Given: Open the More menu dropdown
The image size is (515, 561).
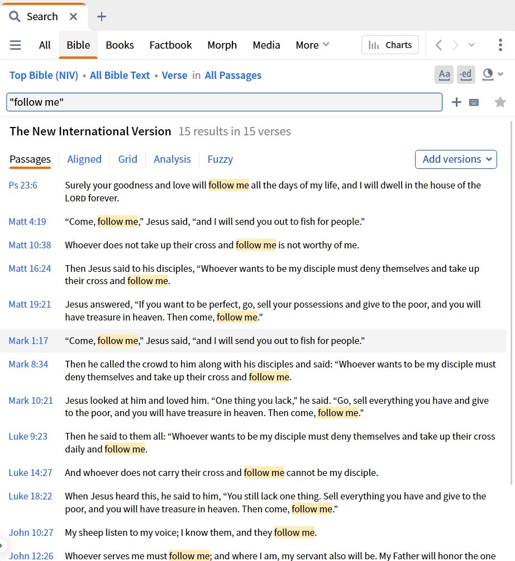Looking at the screenshot, I should coord(312,45).
